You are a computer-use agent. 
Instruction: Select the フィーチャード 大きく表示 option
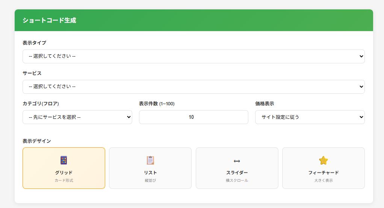(x=323, y=168)
